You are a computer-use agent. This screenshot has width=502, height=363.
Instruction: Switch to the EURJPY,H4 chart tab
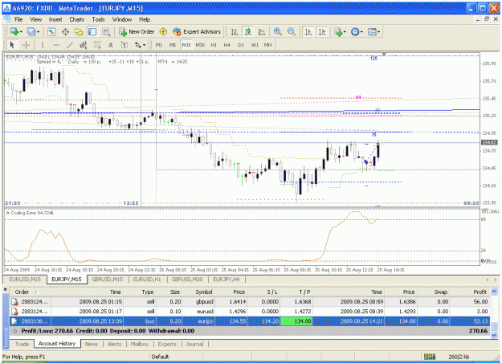pyautogui.click(x=227, y=279)
